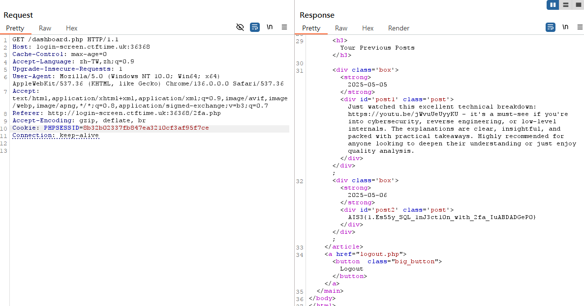Show non-printable \n characters in Request
The height and width of the screenshot is (306, 584).
pyautogui.click(x=270, y=27)
